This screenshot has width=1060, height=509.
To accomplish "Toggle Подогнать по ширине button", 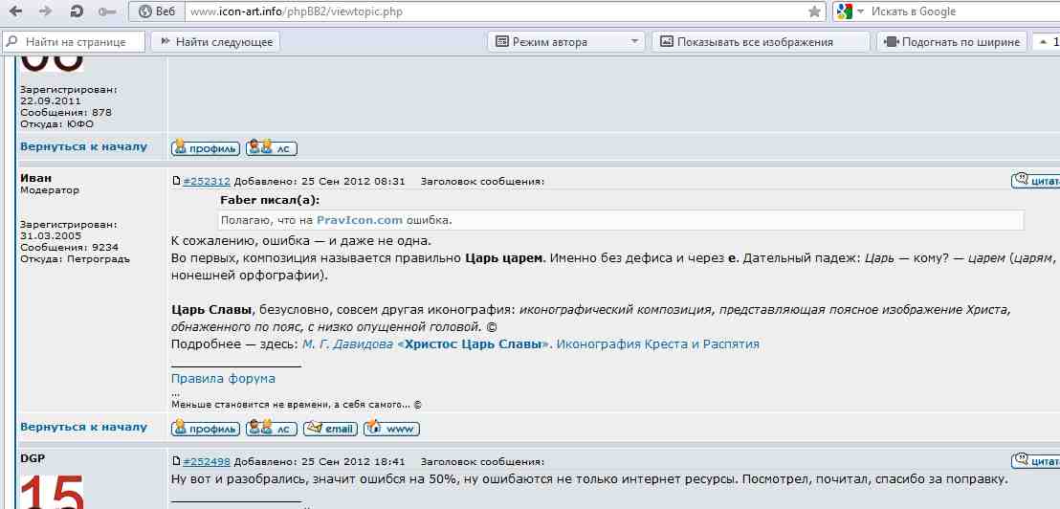I will (x=952, y=42).
